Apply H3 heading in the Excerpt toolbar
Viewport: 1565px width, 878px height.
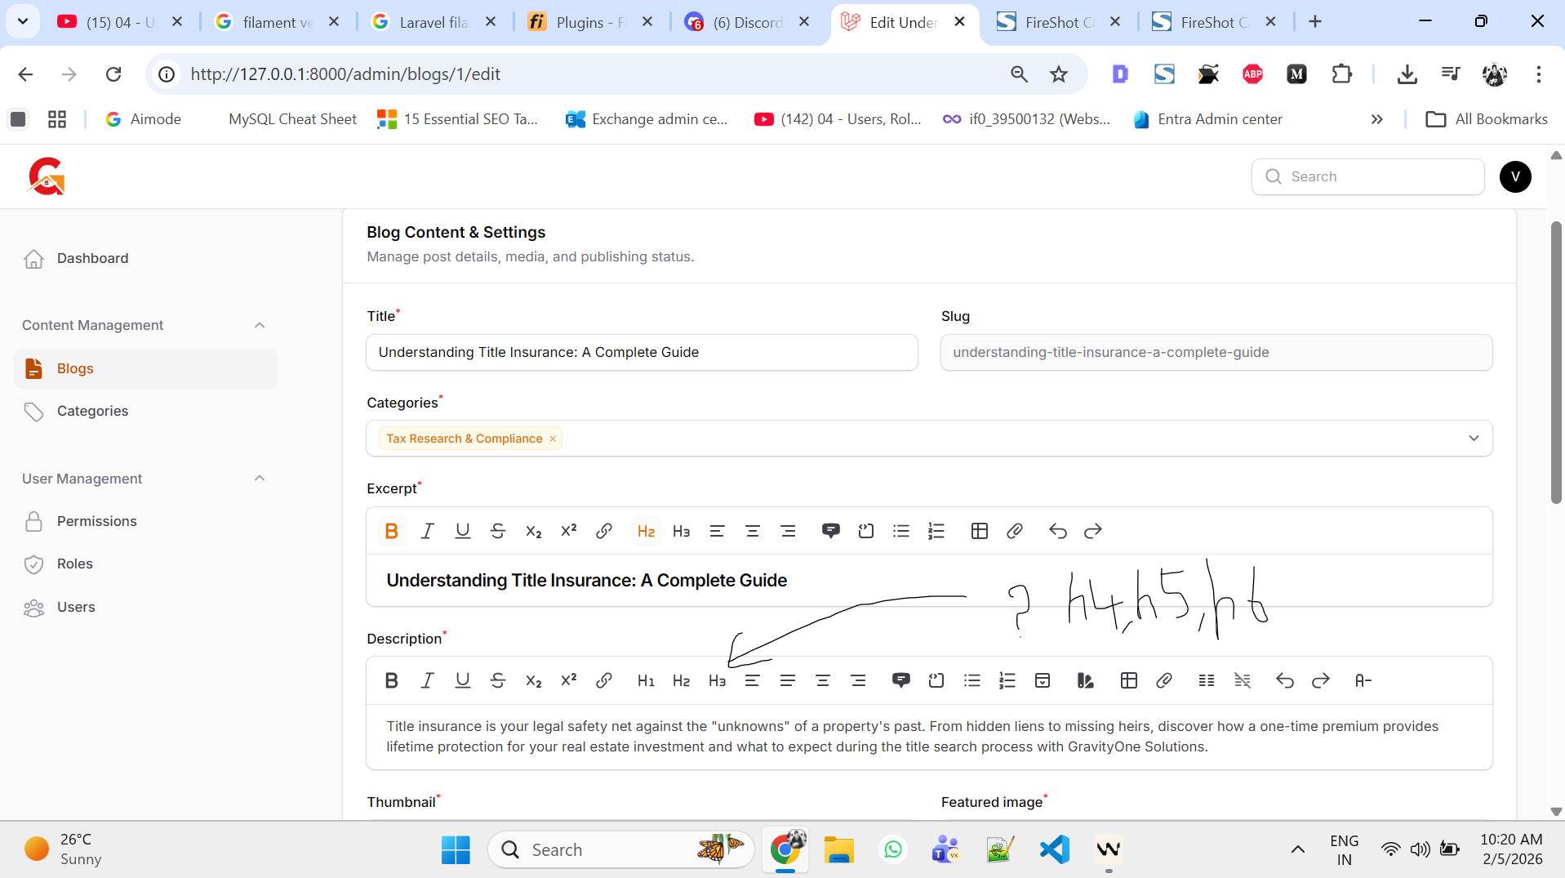pyautogui.click(x=682, y=531)
